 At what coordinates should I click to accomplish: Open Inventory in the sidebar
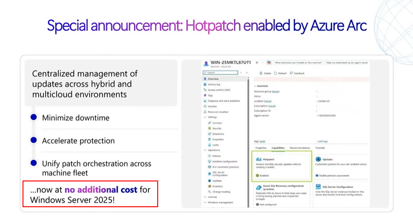218,187
